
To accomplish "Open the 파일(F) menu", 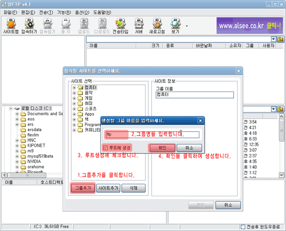I will [10, 12].
